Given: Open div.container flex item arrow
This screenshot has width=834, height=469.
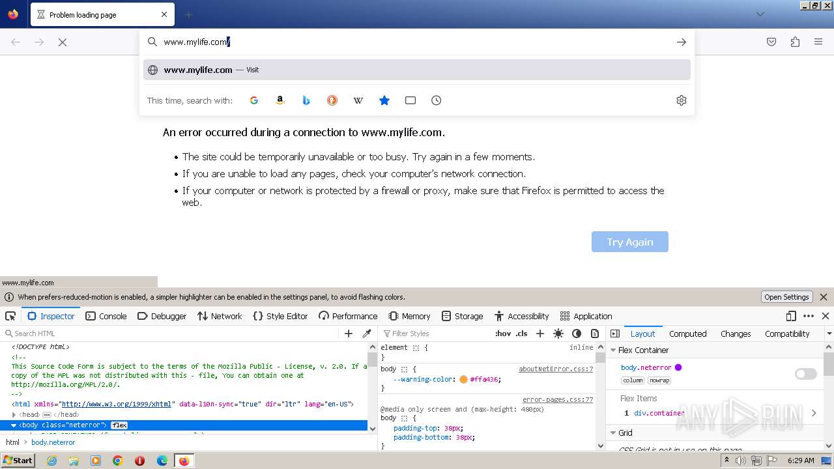Looking at the screenshot, I should point(814,413).
